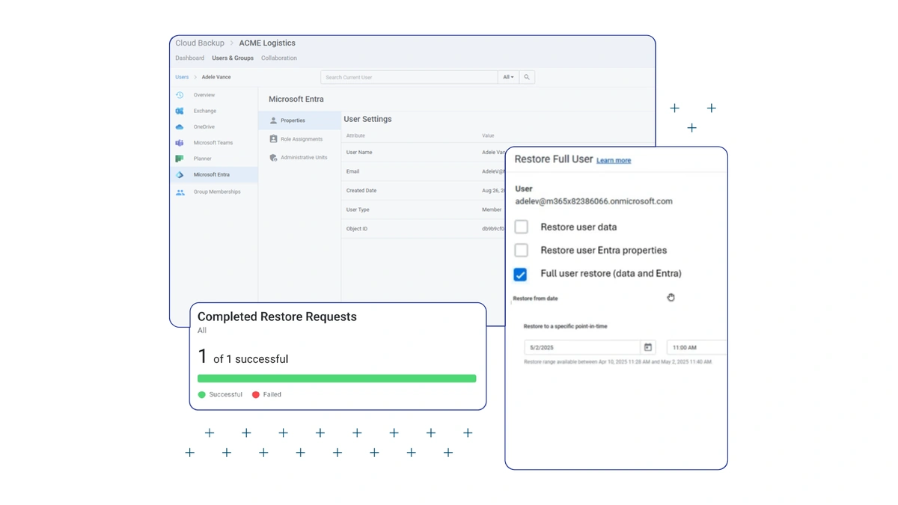Click the Adele Vance breadcrumb text
The width and height of the screenshot is (898, 505).
tap(216, 77)
